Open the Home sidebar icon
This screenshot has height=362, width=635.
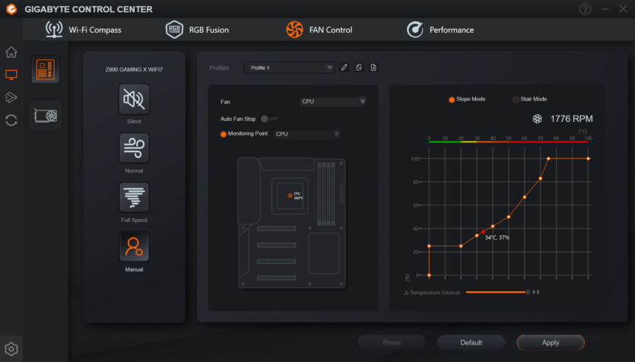tap(11, 52)
